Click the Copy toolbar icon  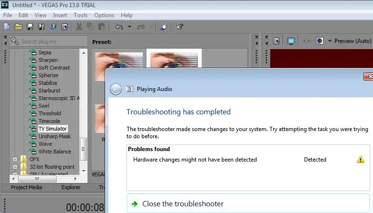click(x=90, y=27)
